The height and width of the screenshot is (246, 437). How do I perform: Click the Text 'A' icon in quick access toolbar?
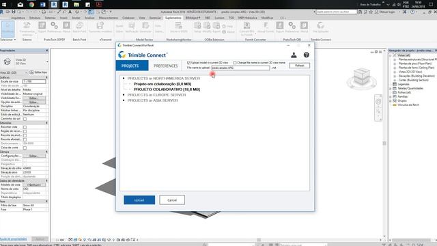coord(70,12)
